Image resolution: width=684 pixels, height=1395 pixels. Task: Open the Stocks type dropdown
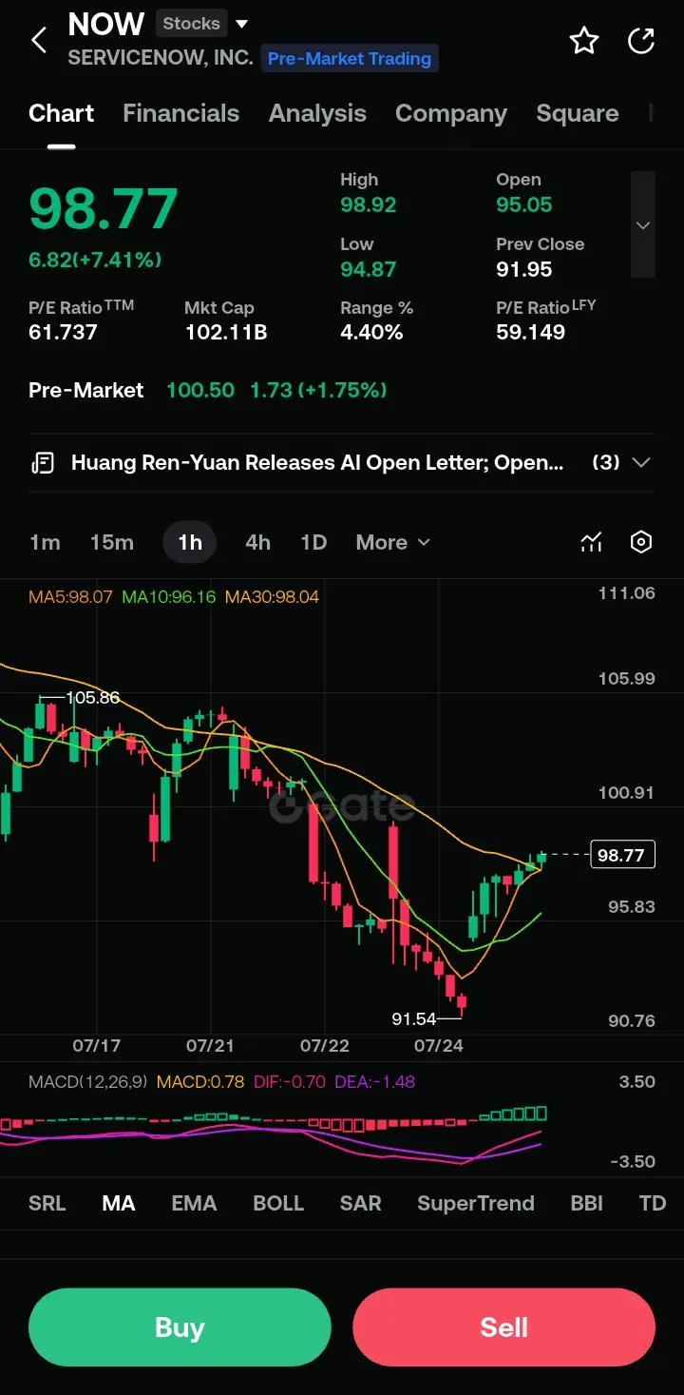pos(202,24)
